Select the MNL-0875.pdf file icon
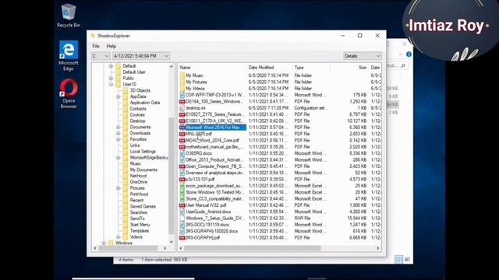The height and width of the screenshot is (280, 499). (182, 134)
